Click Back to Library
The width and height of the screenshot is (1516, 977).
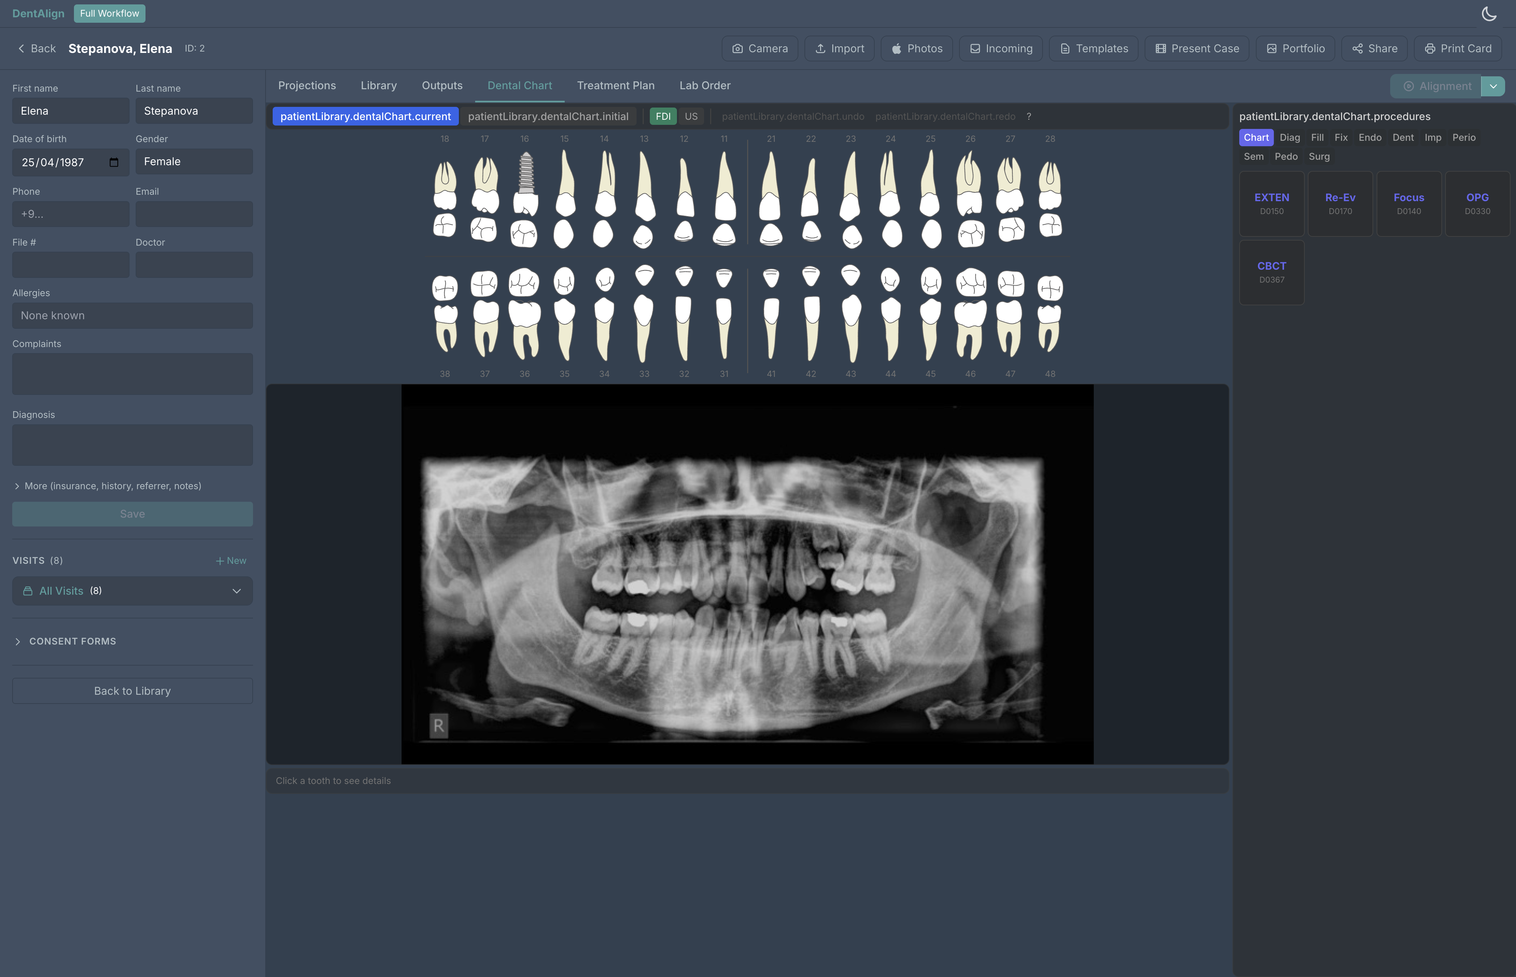(132, 690)
